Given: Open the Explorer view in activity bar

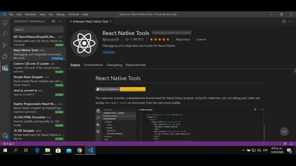Looking at the screenshot, I should [5, 23].
